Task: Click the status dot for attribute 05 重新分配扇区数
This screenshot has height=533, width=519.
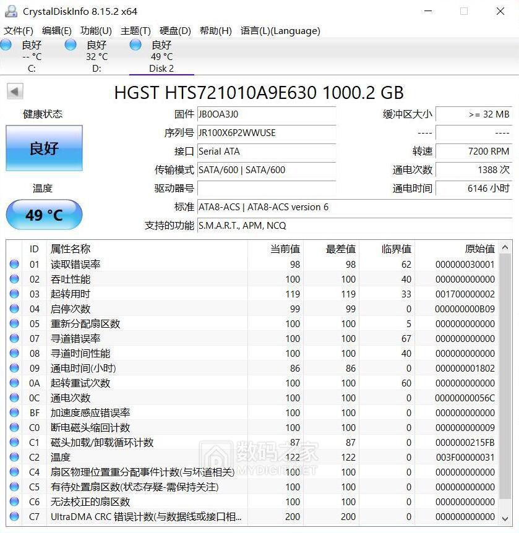Action: (14, 323)
